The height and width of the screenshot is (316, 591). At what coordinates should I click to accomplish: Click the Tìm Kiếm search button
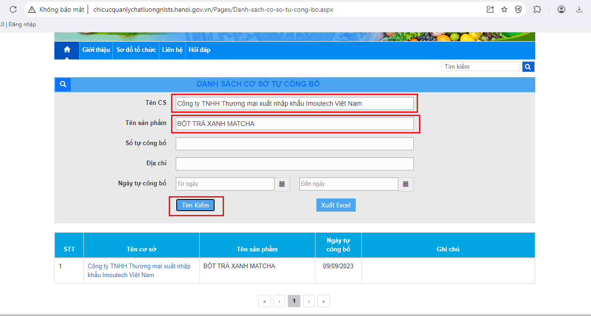point(195,205)
